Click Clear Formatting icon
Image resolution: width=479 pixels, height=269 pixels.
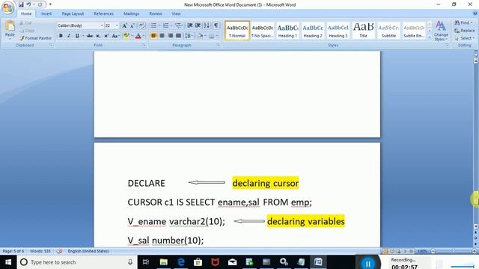(x=141, y=25)
